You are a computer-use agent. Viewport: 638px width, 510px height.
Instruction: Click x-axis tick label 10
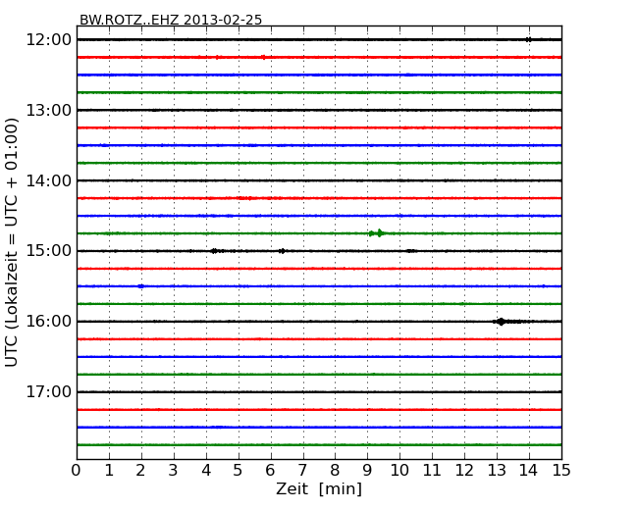point(399,471)
